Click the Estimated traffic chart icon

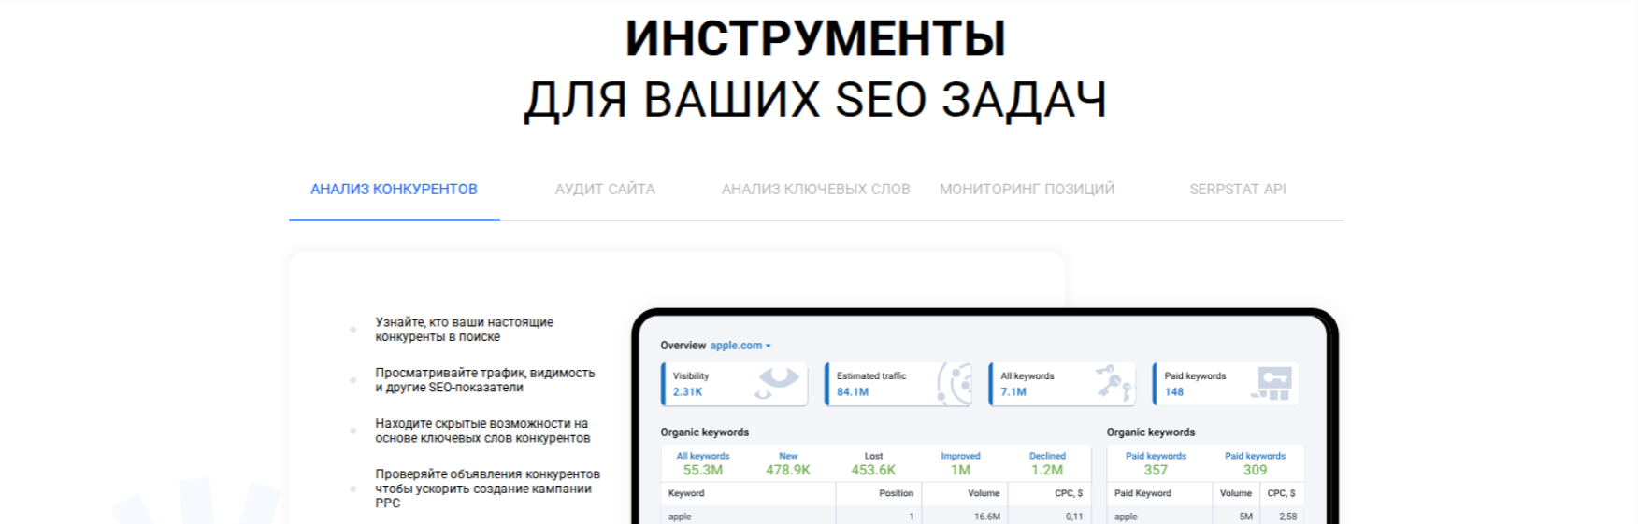pyautogui.click(x=954, y=384)
